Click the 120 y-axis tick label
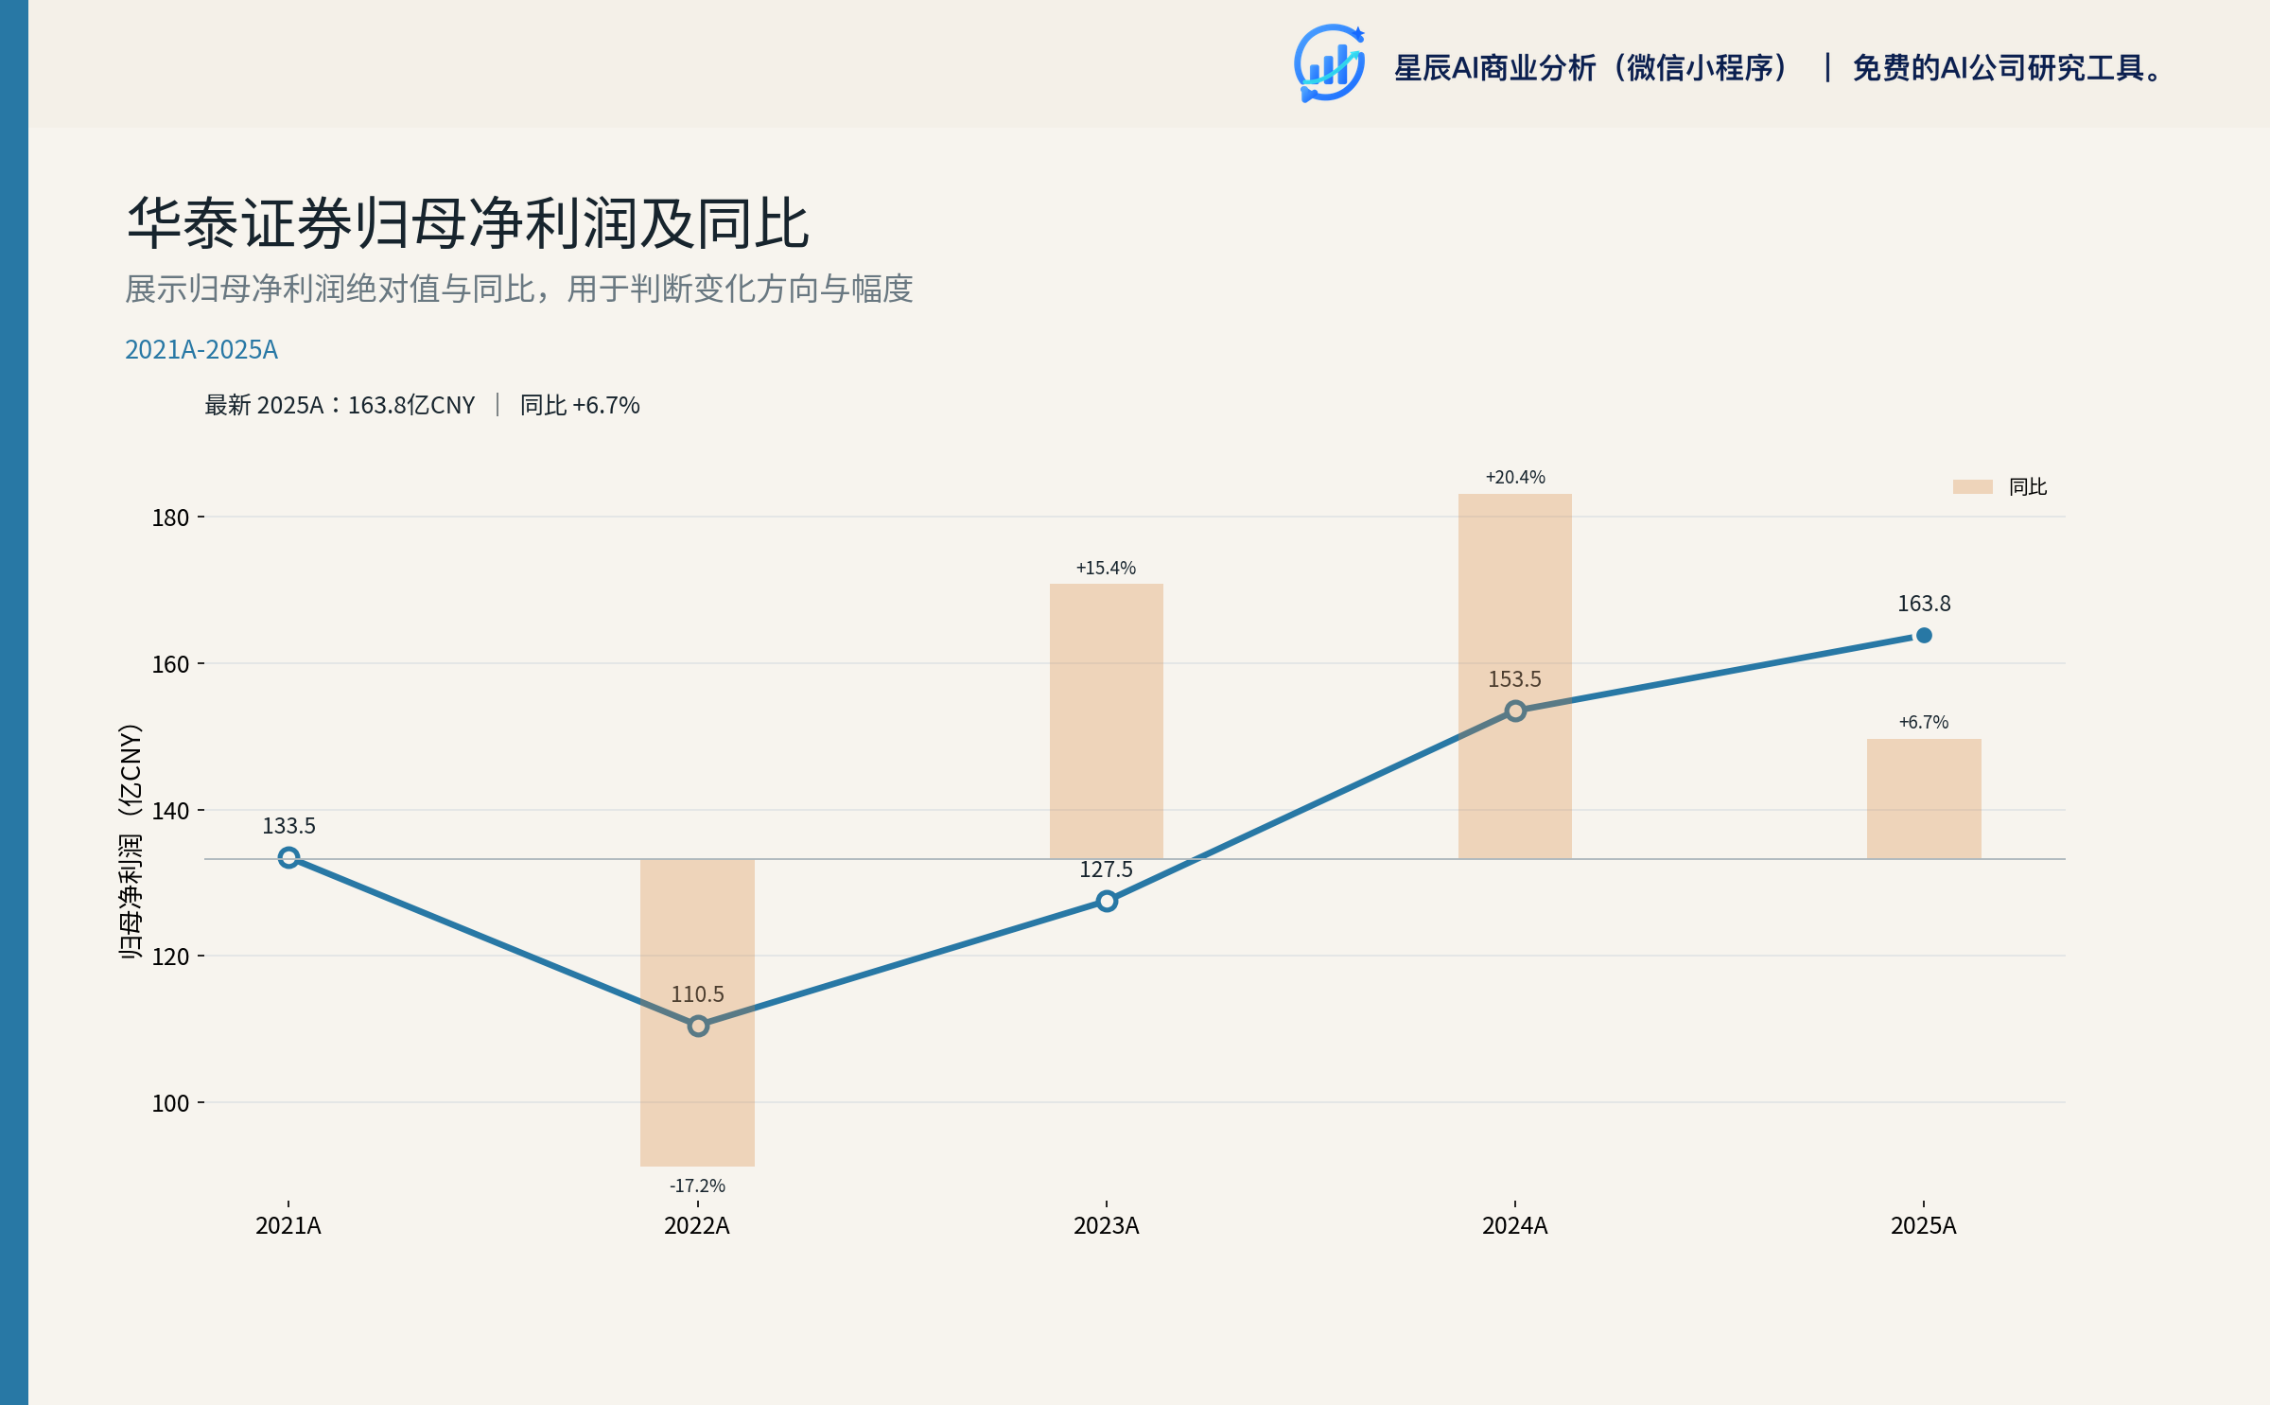Image resolution: width=2270 pixels, height=1405 pixels. tap(171, 957)
